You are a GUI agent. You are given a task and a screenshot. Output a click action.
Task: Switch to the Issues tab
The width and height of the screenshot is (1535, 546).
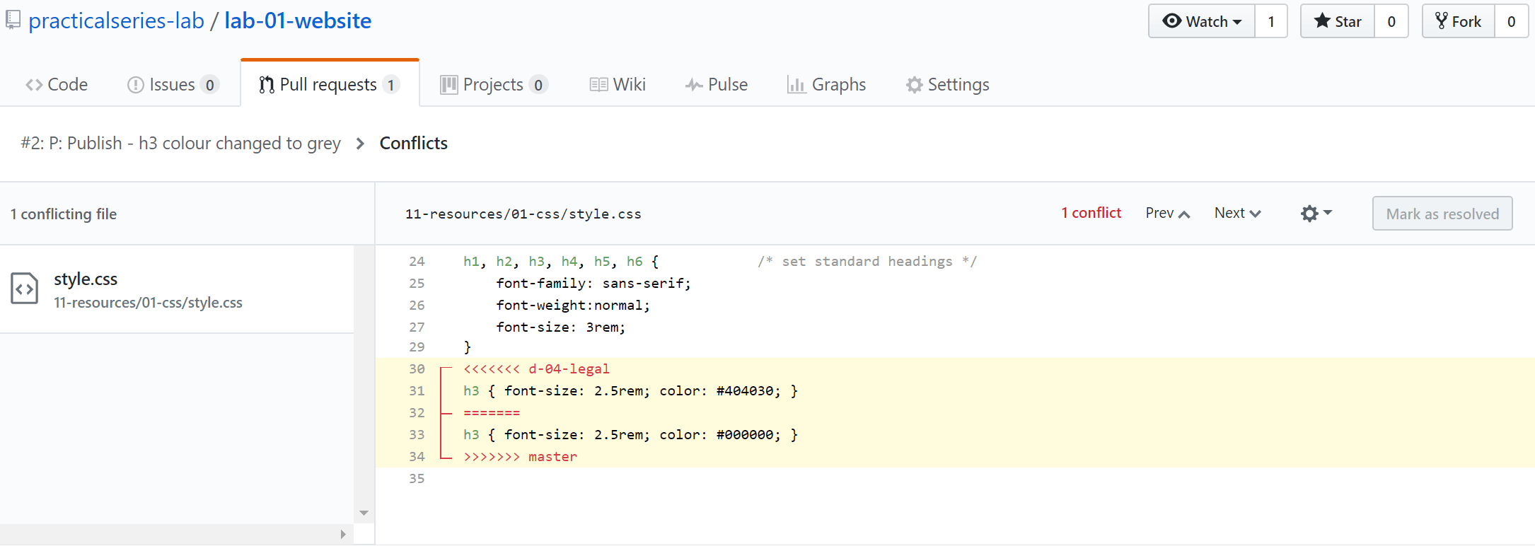(173, 84)
